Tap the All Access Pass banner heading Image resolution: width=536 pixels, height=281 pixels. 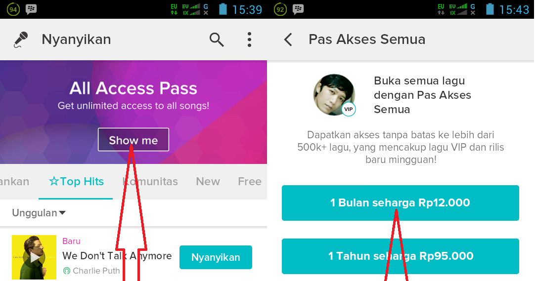point(134,88)
